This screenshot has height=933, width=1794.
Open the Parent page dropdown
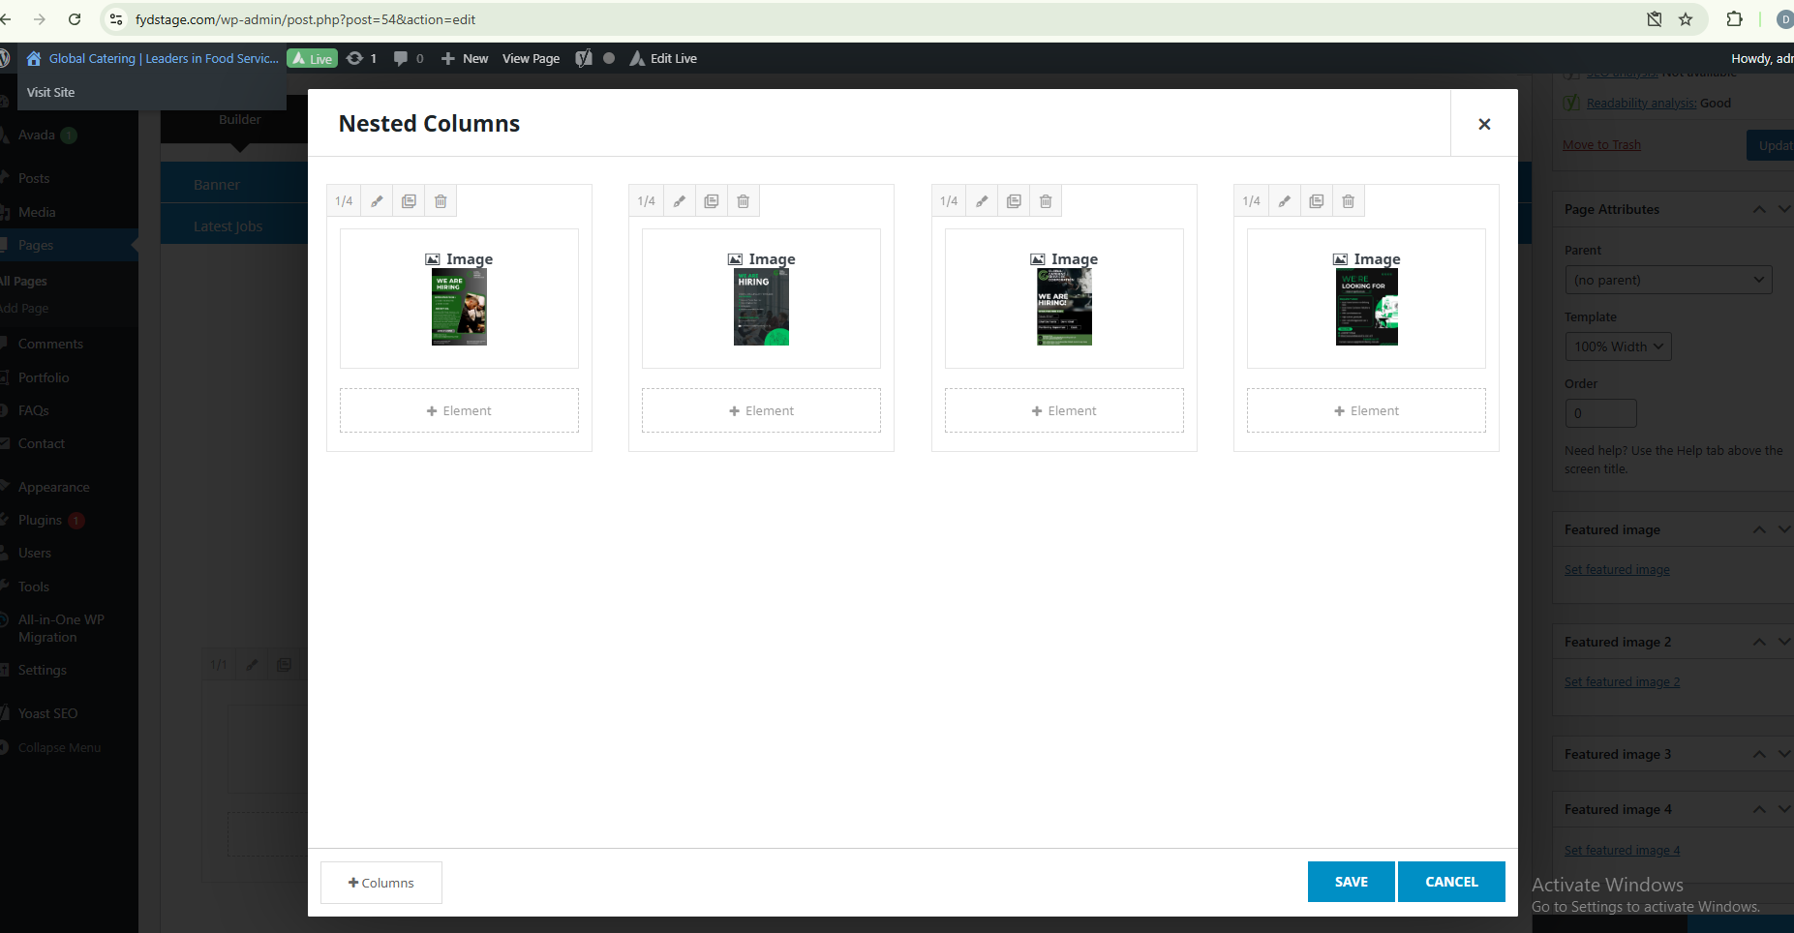(x=1667, y=280)
